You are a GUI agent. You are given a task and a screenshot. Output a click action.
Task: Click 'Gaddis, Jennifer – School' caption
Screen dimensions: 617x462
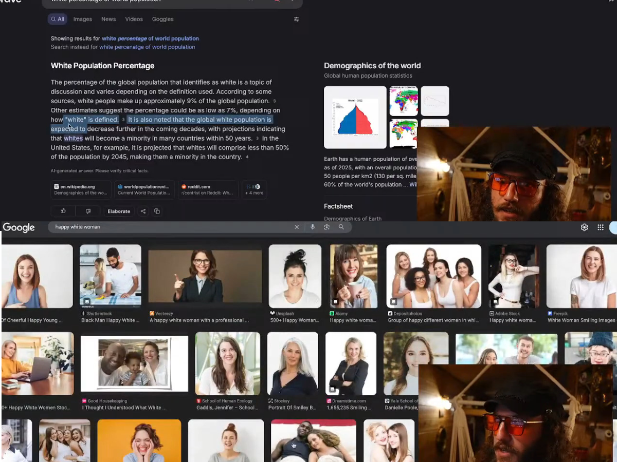tap(227, 408)
